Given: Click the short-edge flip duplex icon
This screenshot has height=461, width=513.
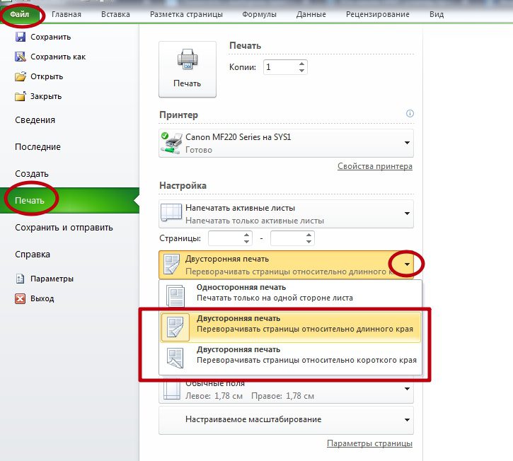Looking at the screenshot, I should (175, 358).
